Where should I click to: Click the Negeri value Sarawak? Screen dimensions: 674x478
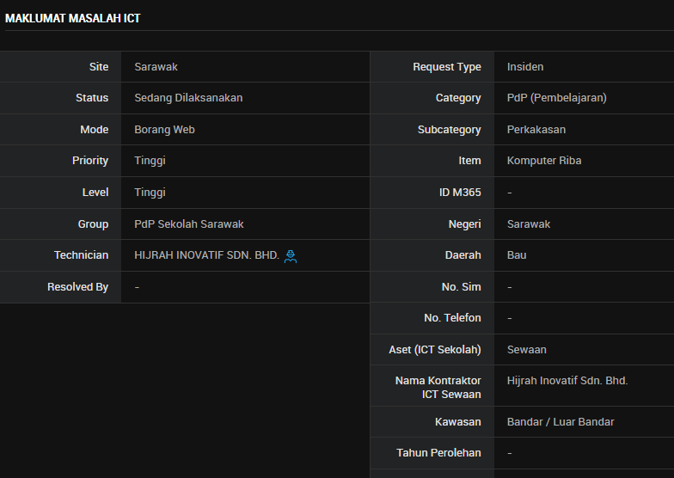pos(528,224)
